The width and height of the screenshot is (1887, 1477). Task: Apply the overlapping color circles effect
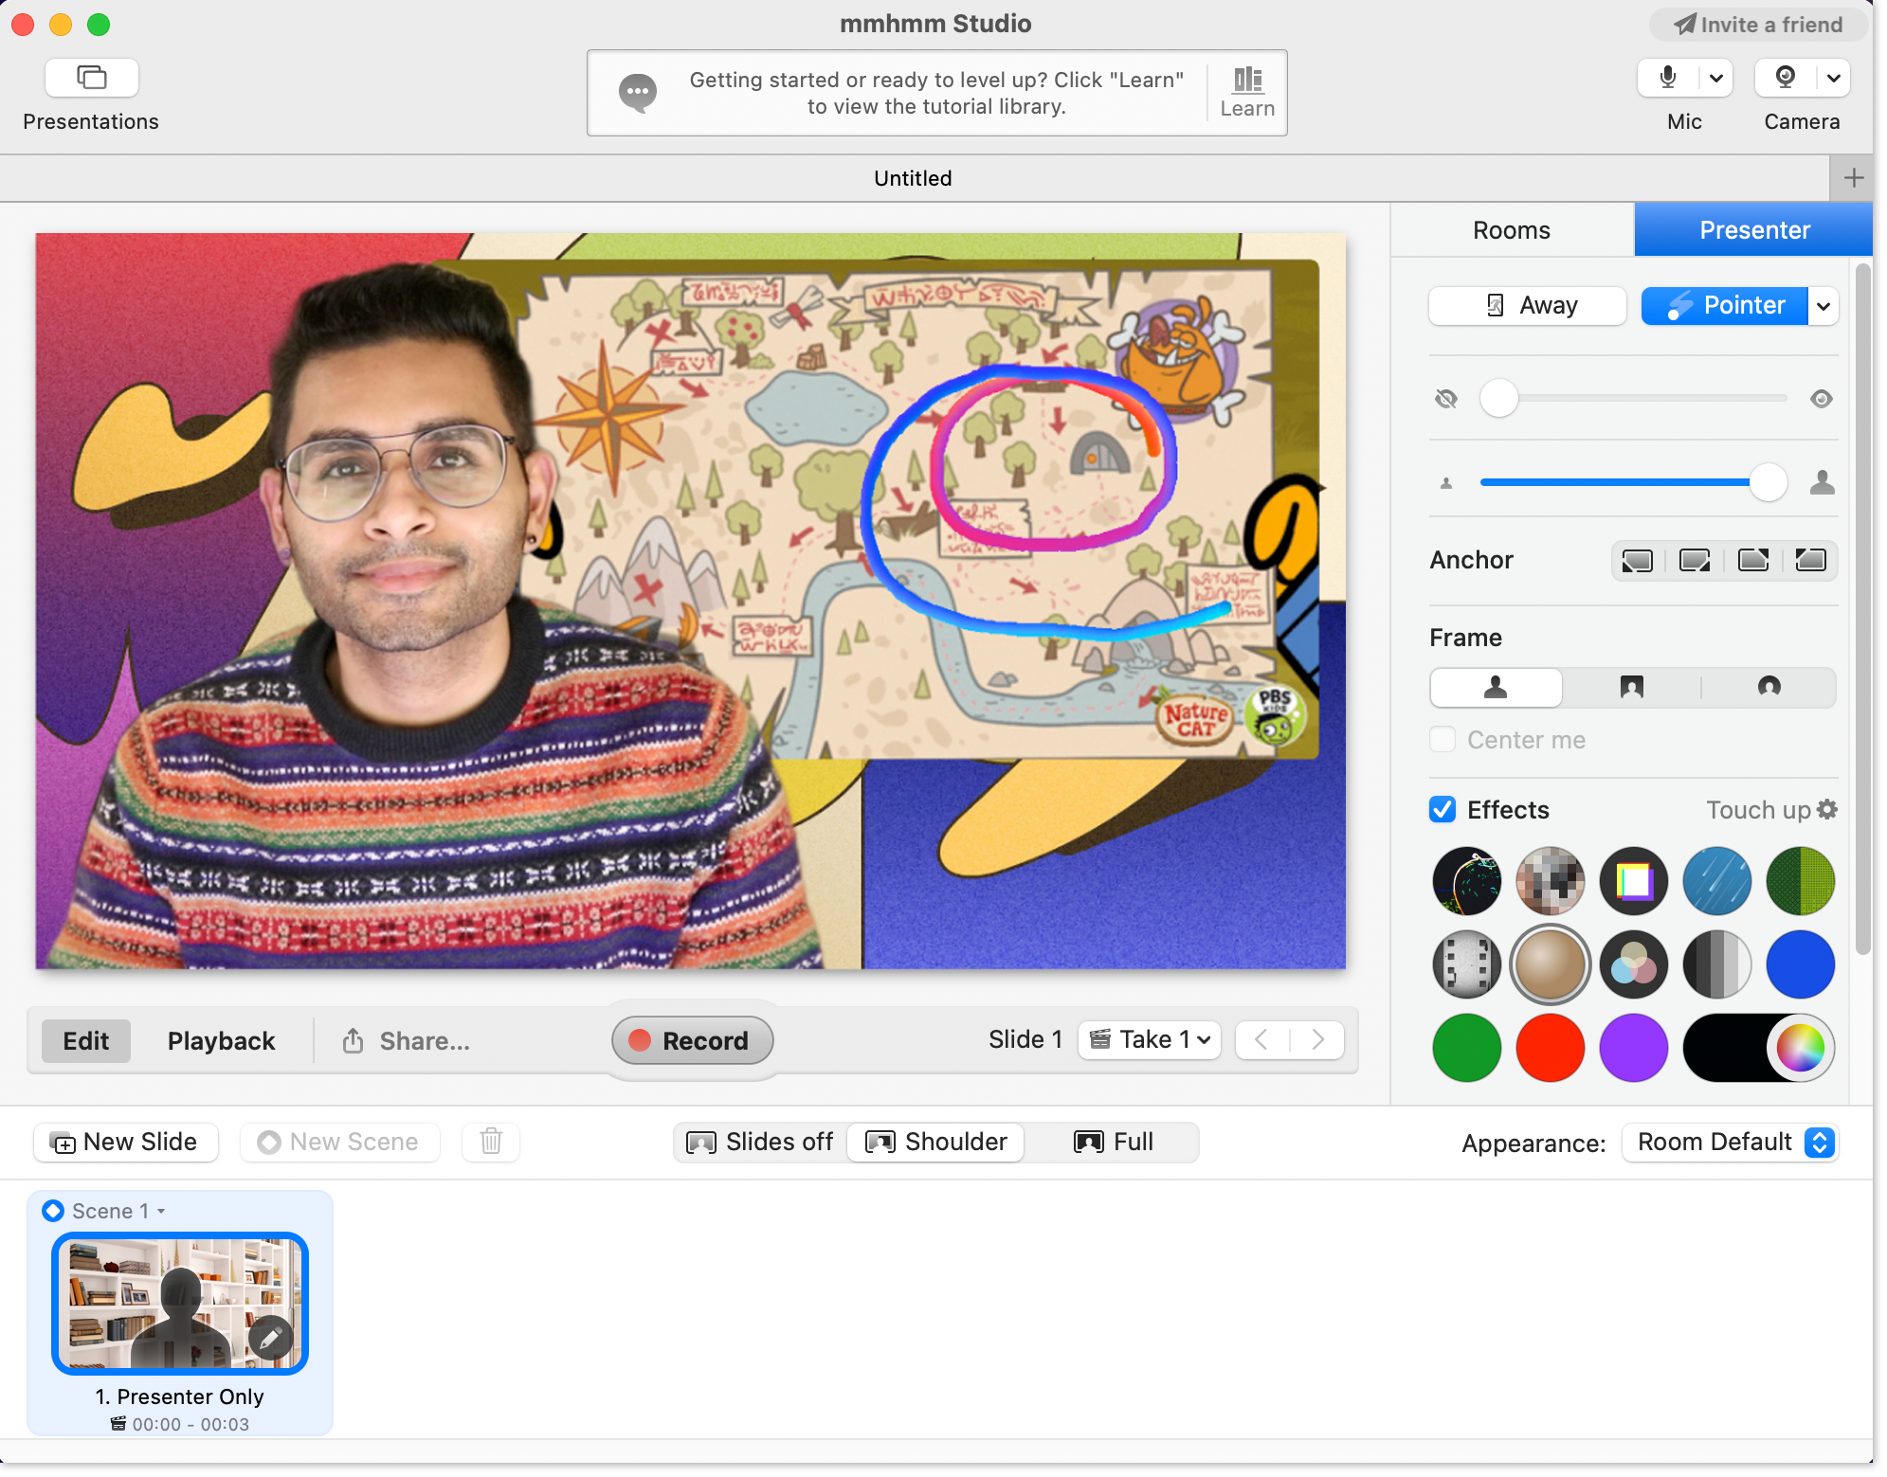[x=1633, y=964]
